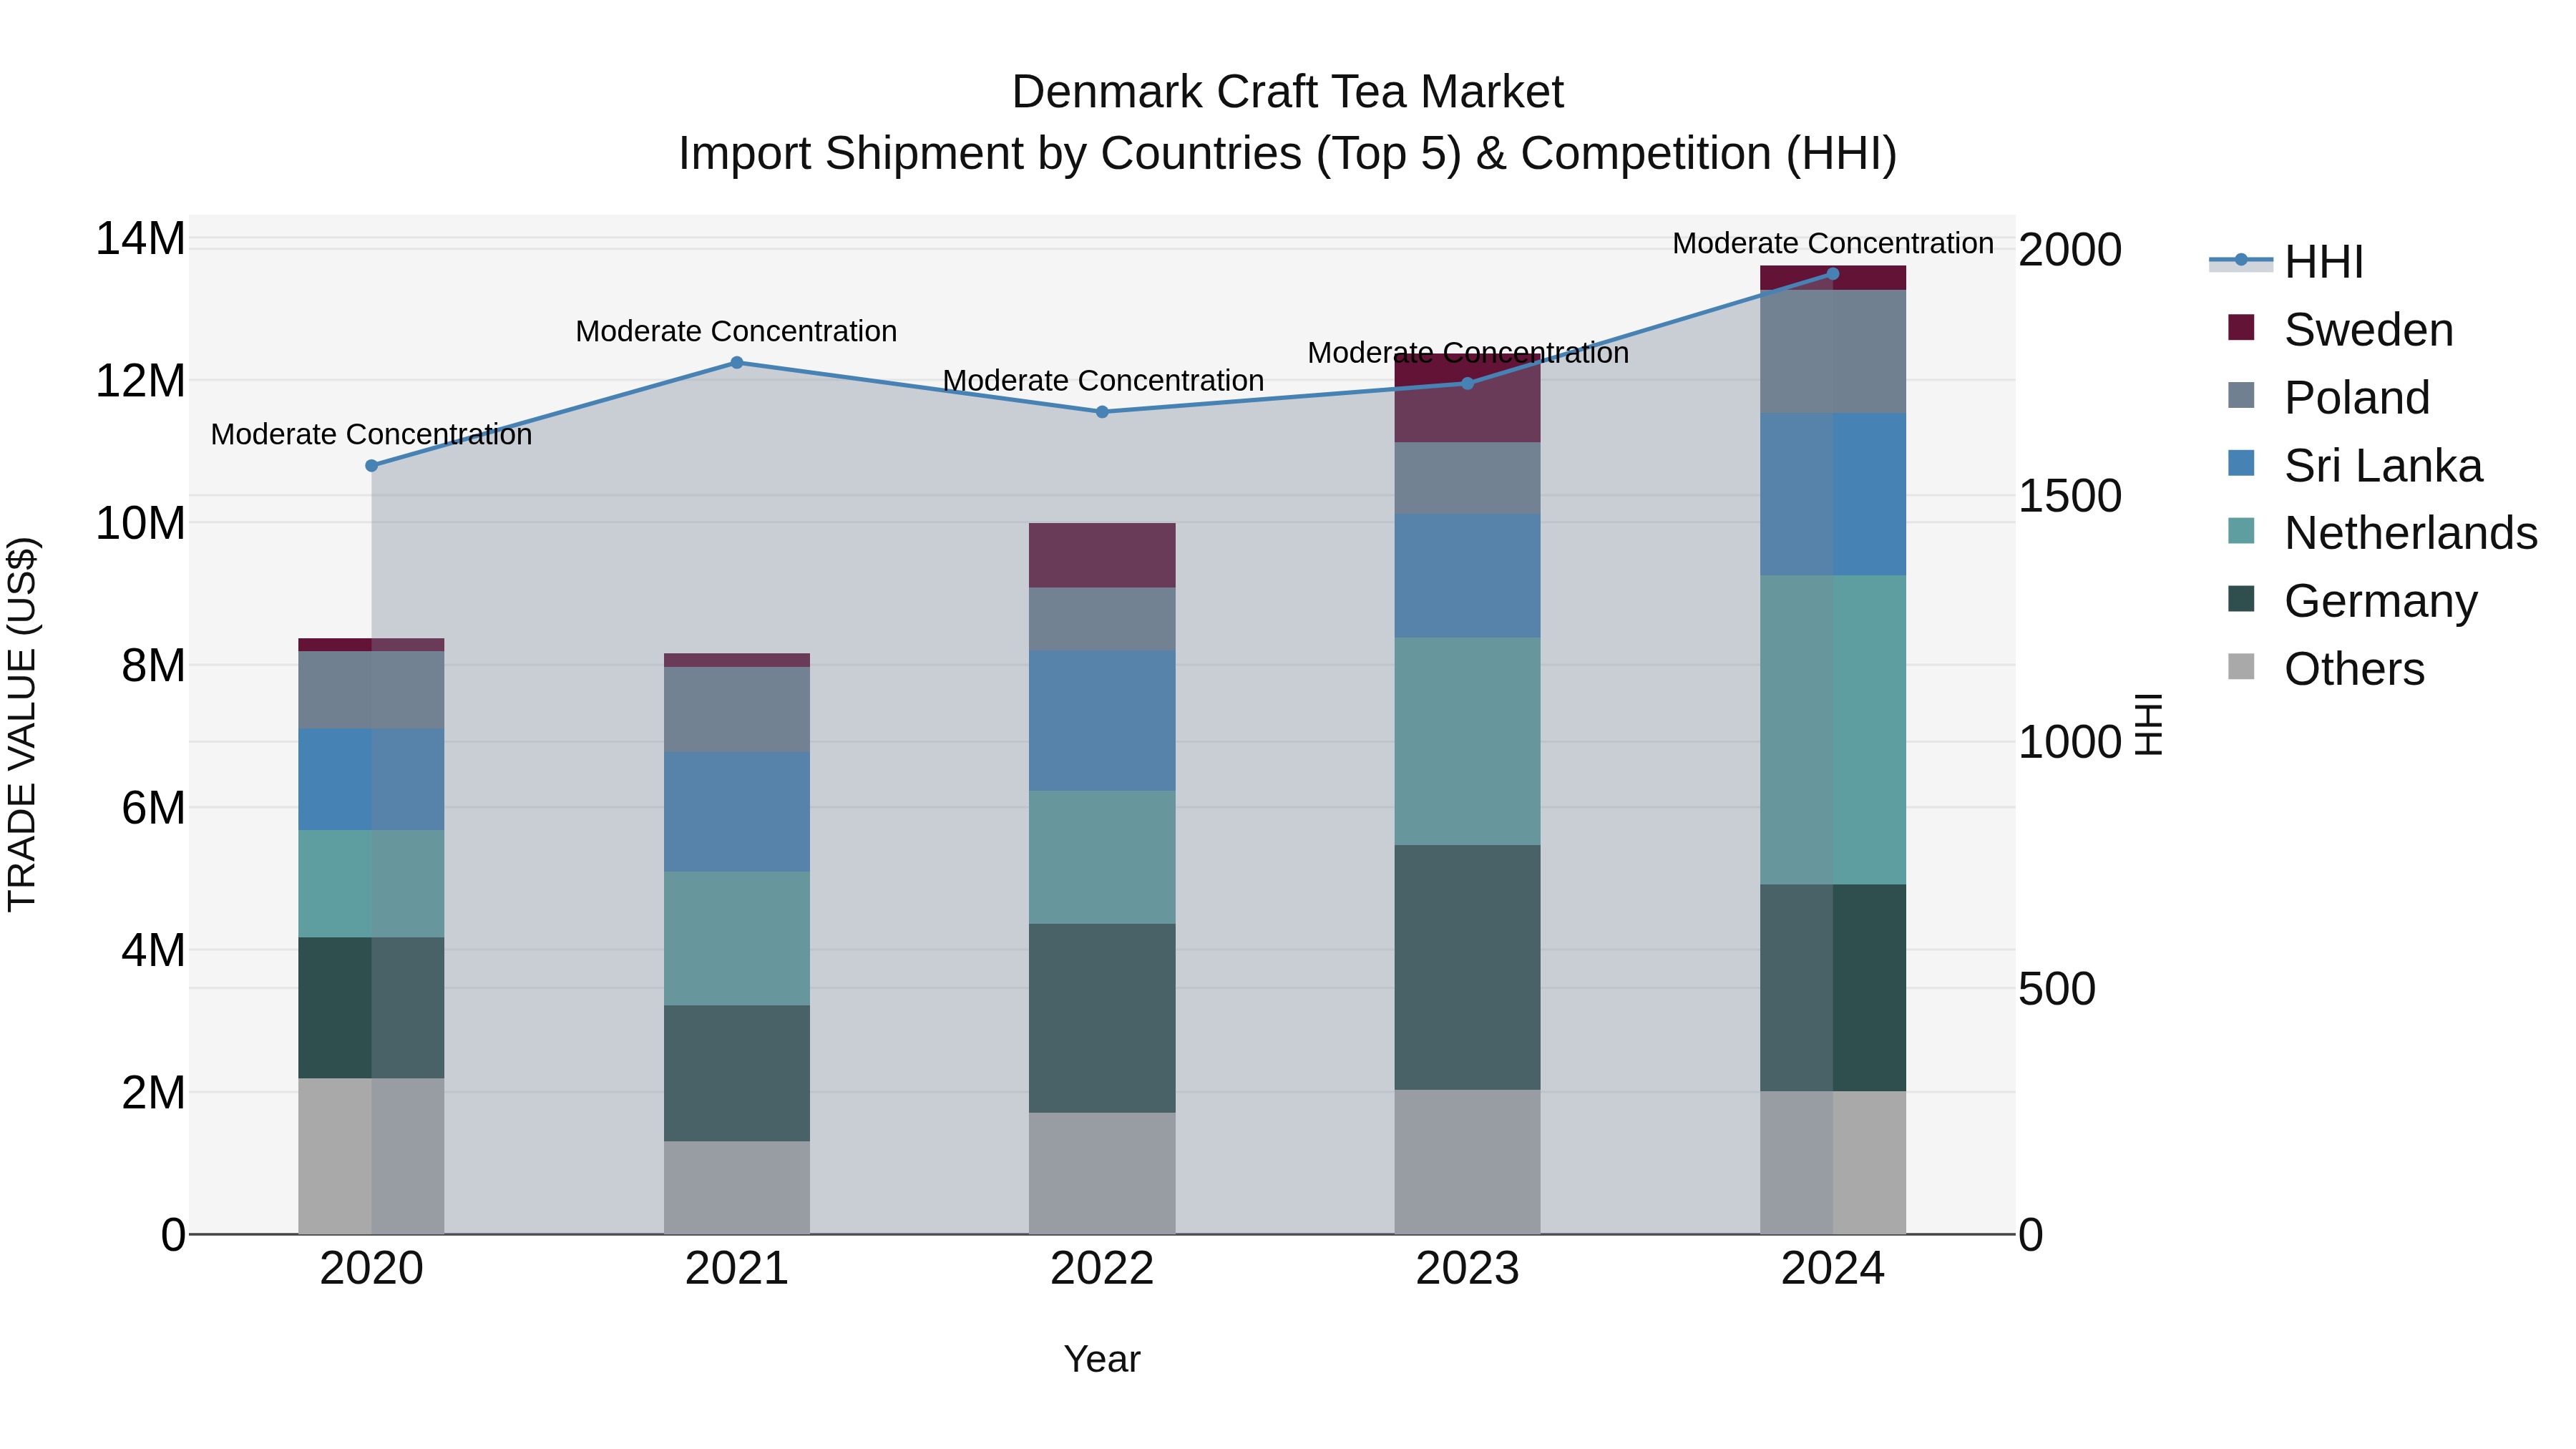
Task: Click the Moderate Concentration label above 2022
Action: pos(1103,381)
